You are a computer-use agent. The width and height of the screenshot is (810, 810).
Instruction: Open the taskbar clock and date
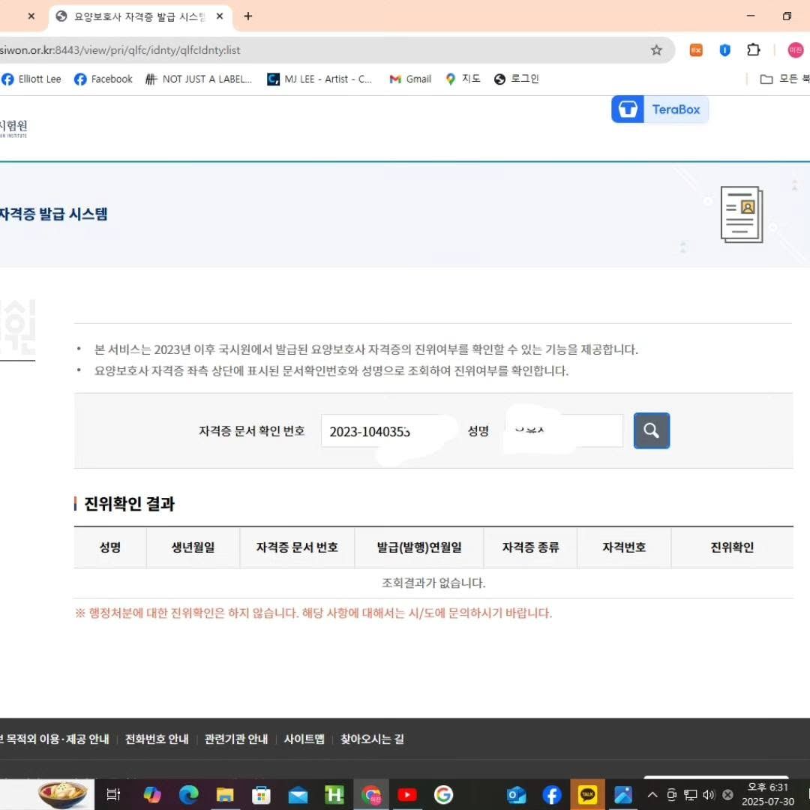click(768, 794)
